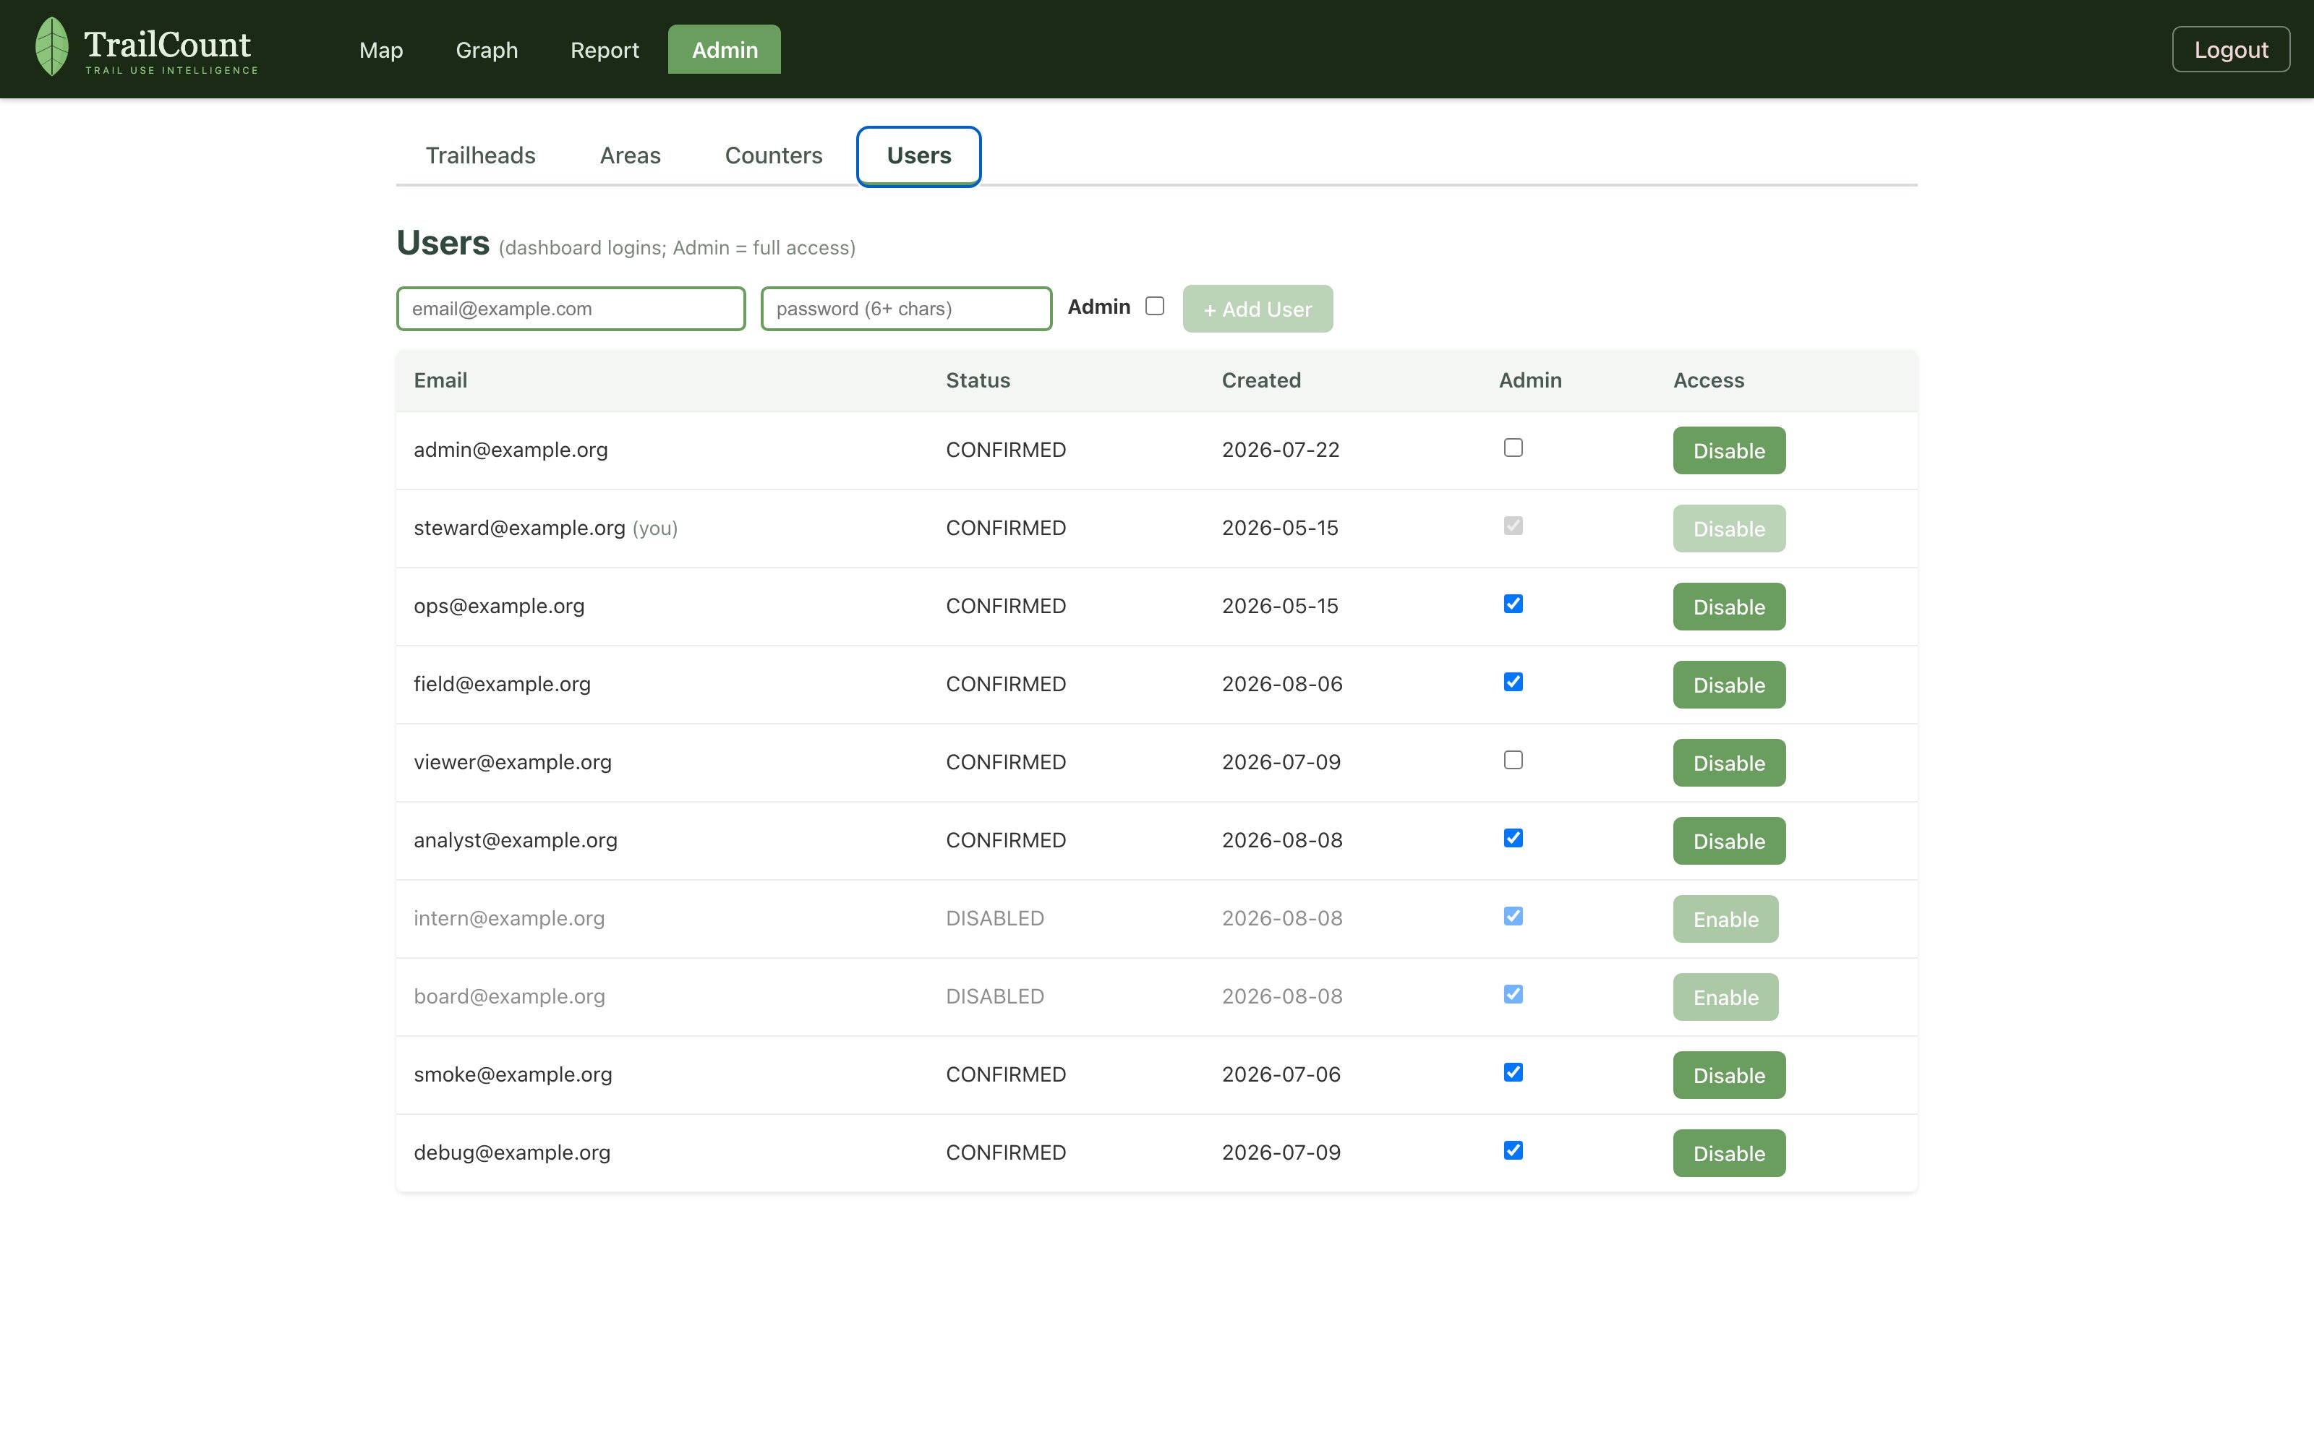This screenshot has height=1446, width=2314.
Task: Click the + Add User button
Action: [1258, 309]
